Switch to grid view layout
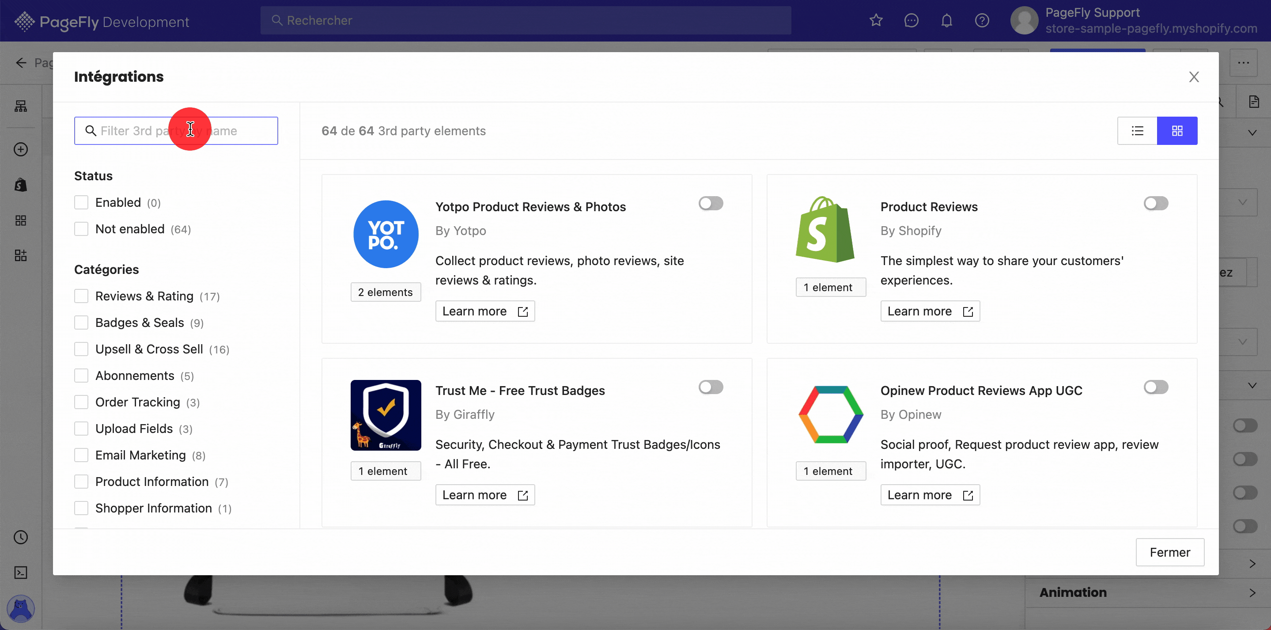 click(x=1177, y=131)
